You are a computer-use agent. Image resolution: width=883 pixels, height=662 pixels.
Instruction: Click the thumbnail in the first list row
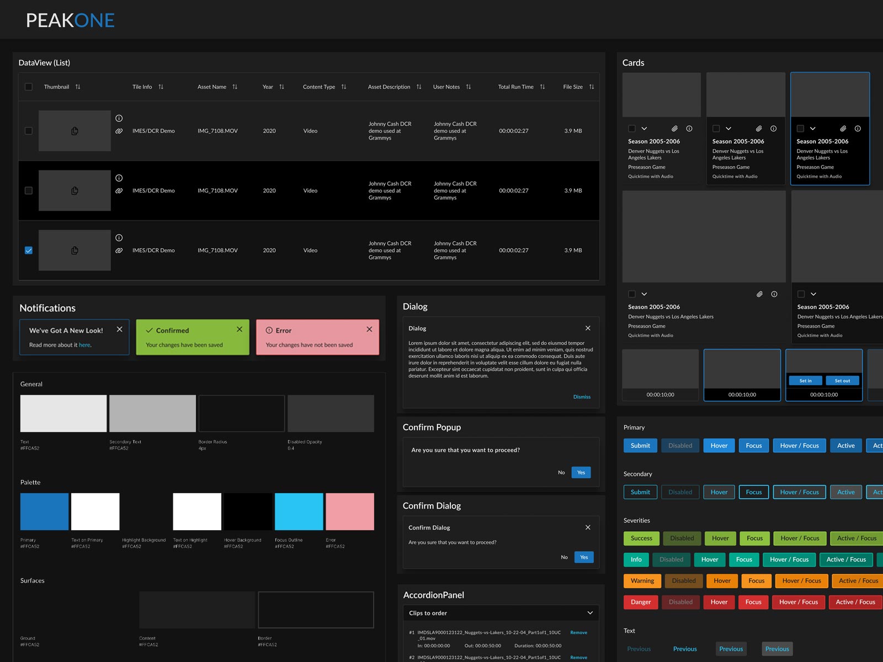pos(75,131)
